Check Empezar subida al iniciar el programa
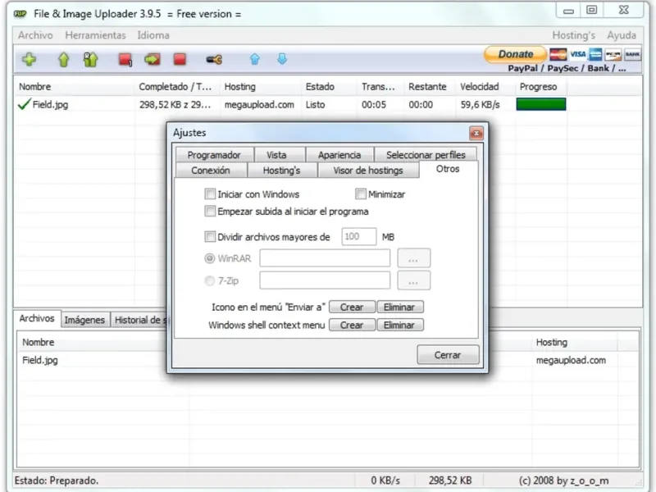656x492 pixels. pos(210,211)
